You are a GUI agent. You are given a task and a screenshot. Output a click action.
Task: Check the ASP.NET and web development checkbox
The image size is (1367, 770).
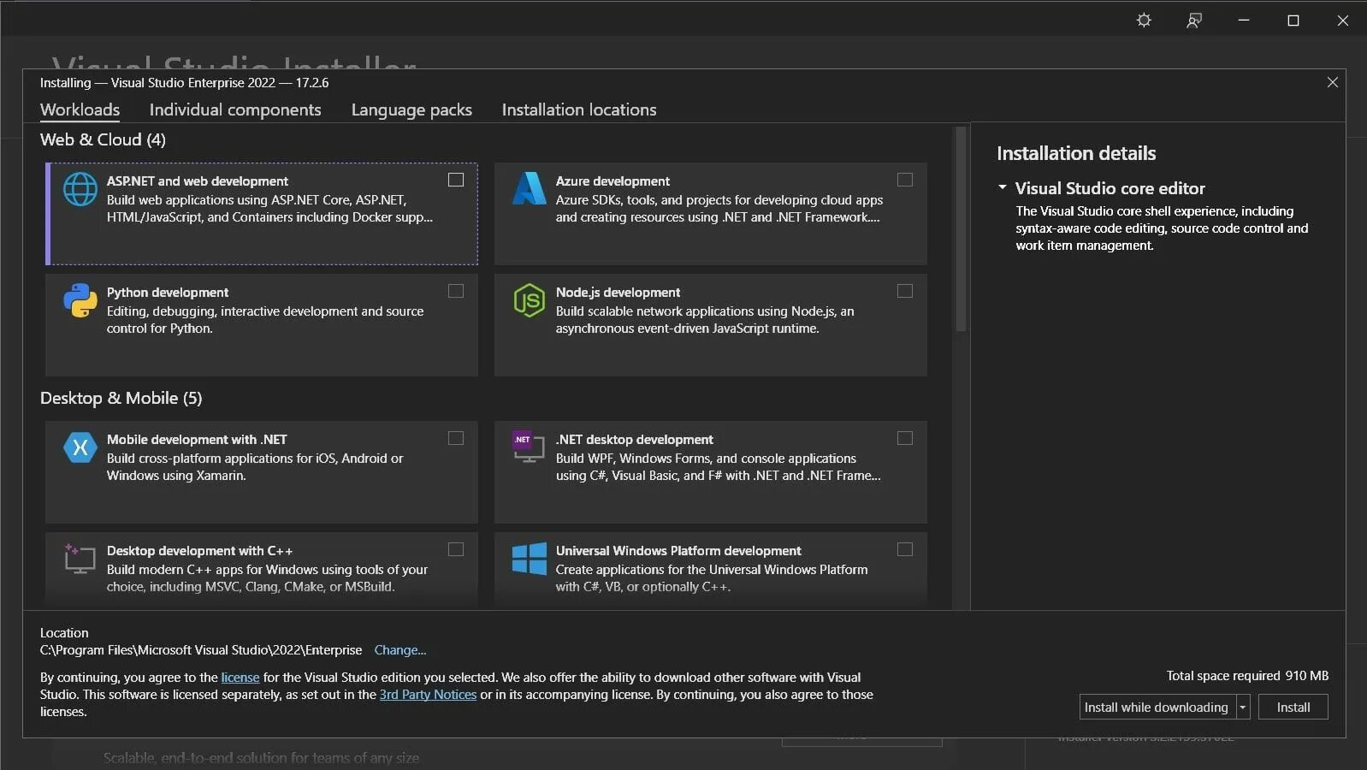(456, 181)
